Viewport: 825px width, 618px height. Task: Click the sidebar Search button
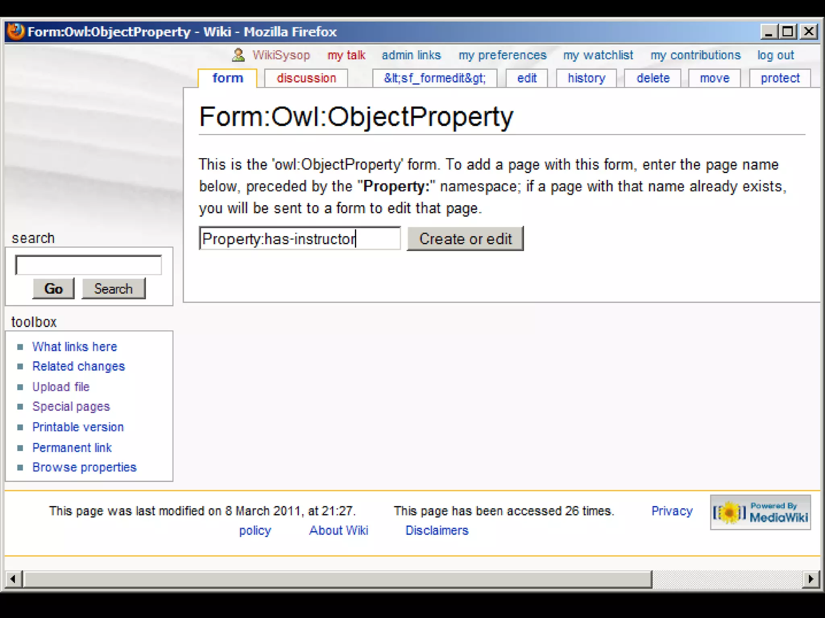pyautogui.click(x=113, y=288)
